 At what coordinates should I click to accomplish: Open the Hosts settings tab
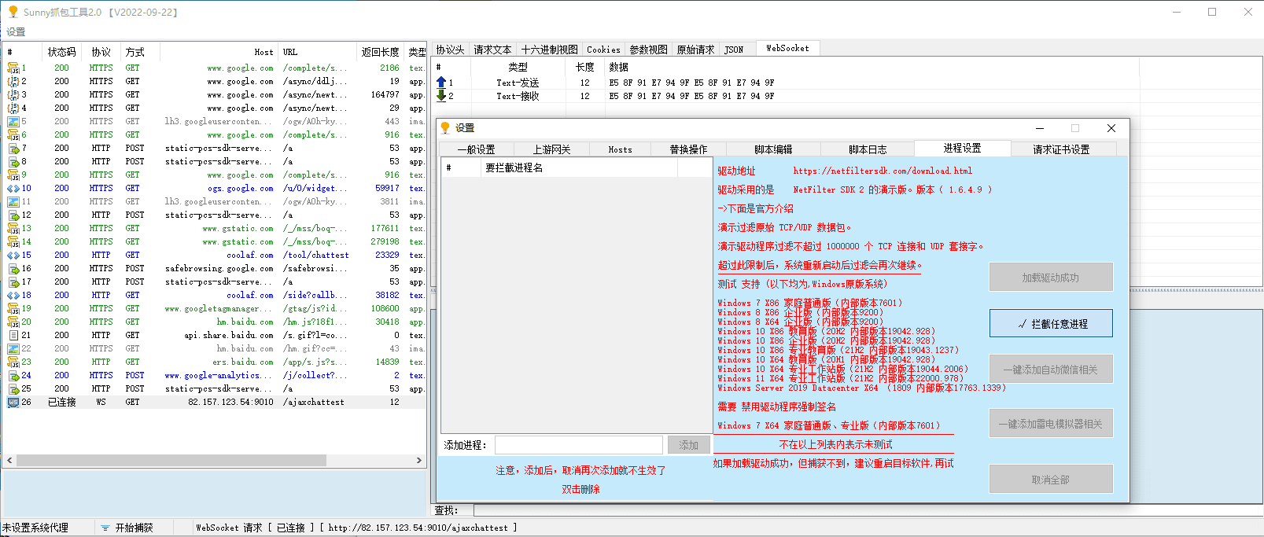[x=621, y=149]
